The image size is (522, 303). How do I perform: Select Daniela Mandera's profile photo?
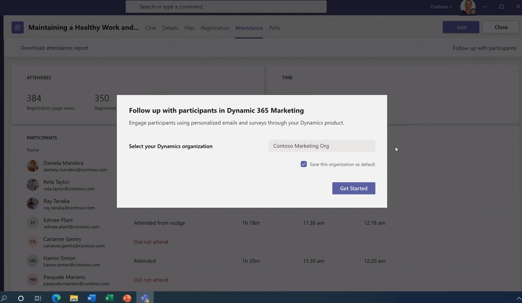pyautogui.click(x=33, y=166)
